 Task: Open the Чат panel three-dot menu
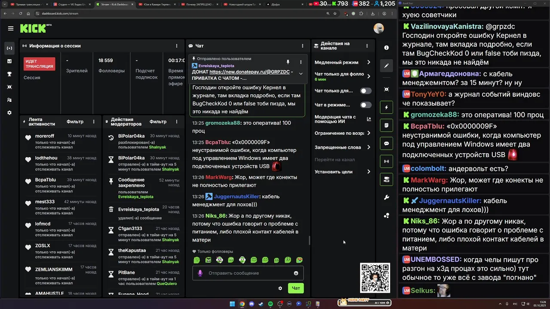pos(302,45)
